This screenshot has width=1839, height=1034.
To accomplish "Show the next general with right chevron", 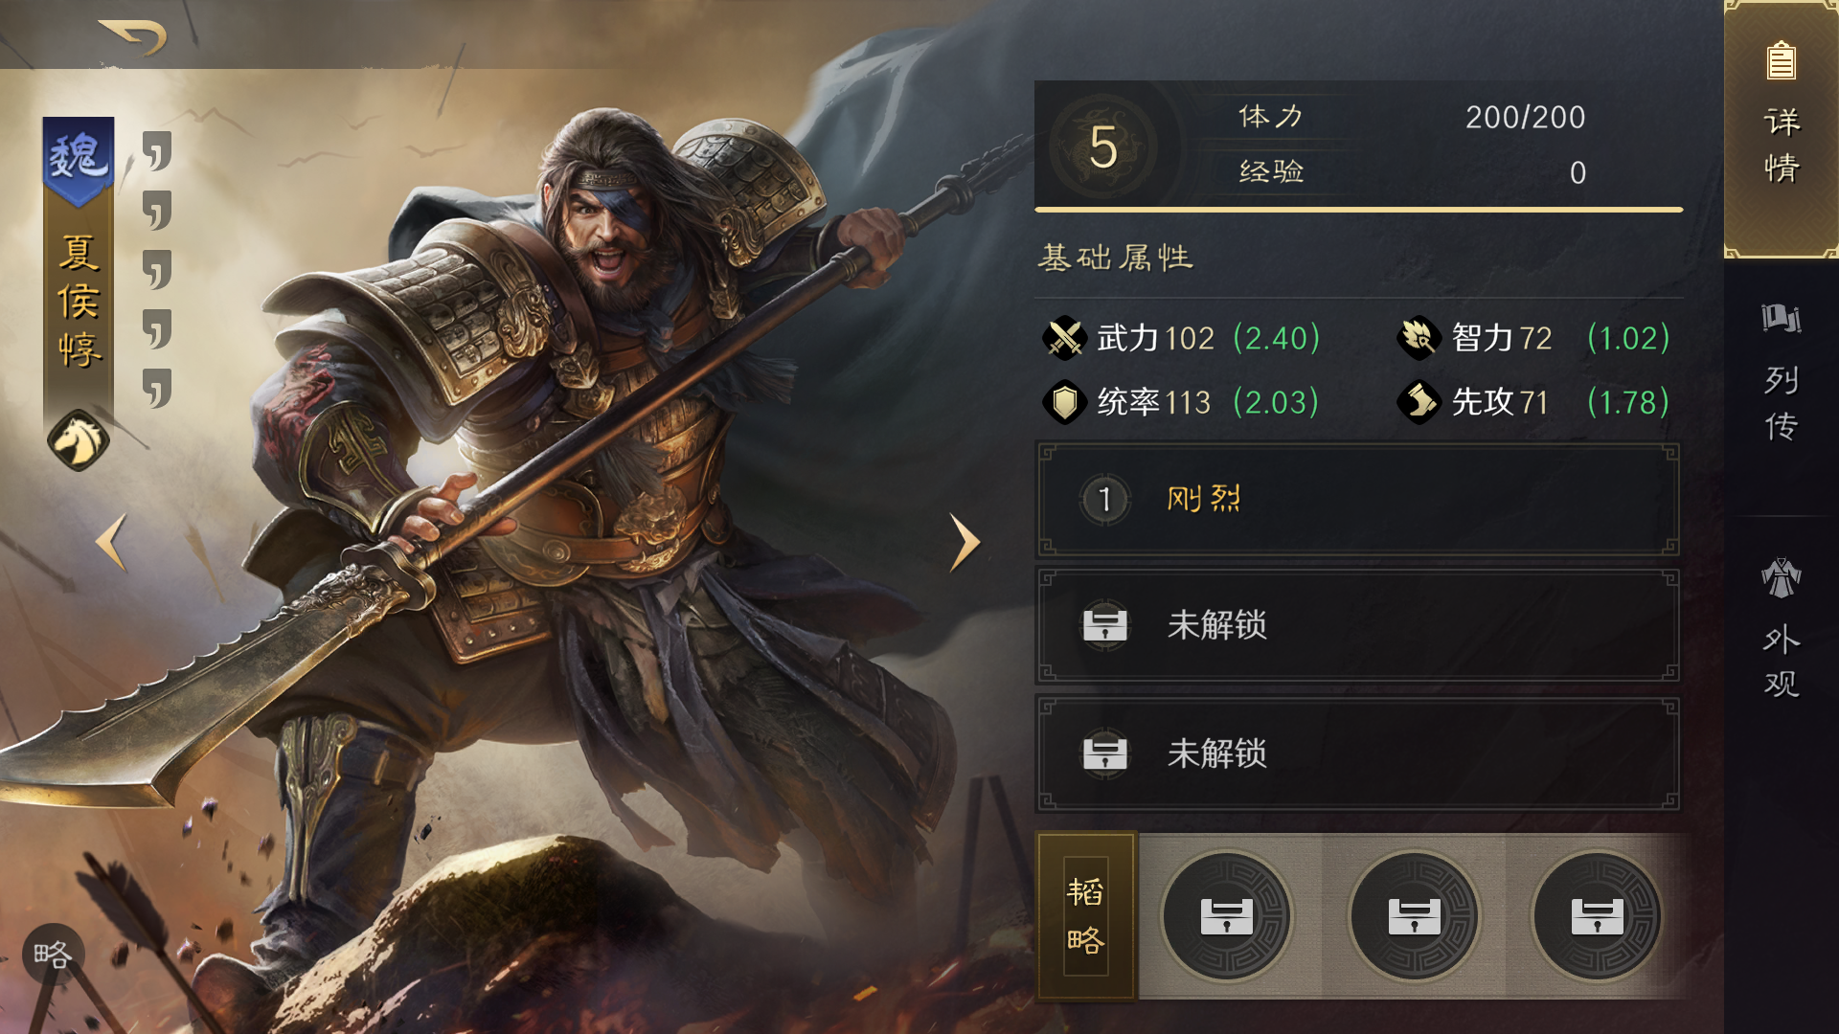I will pyautogui.click(x=965, y=542).
